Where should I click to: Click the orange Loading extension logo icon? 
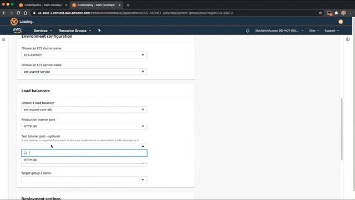14,22
